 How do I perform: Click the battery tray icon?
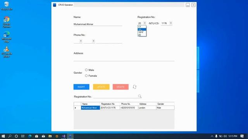click(220, 136)
